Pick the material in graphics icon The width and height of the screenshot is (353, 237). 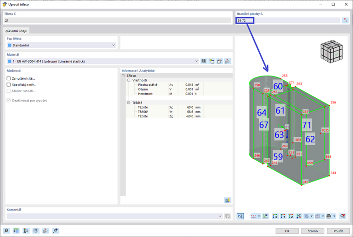click(228, 61)
